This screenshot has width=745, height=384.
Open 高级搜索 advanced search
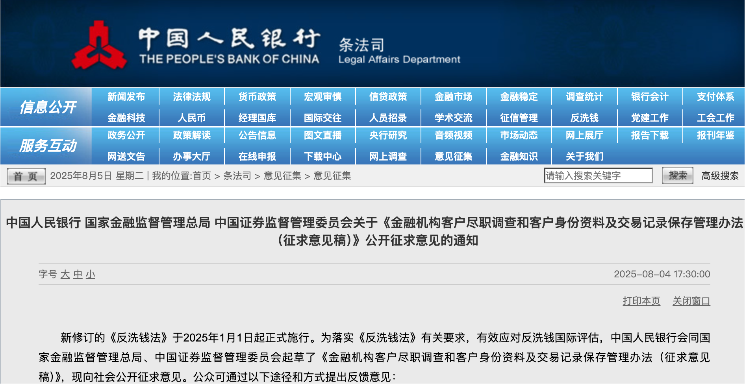pyautogui.click(x=720, y=176)
